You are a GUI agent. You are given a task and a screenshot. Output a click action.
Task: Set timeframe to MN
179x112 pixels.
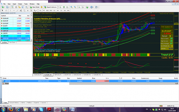(x=68, y=11)
